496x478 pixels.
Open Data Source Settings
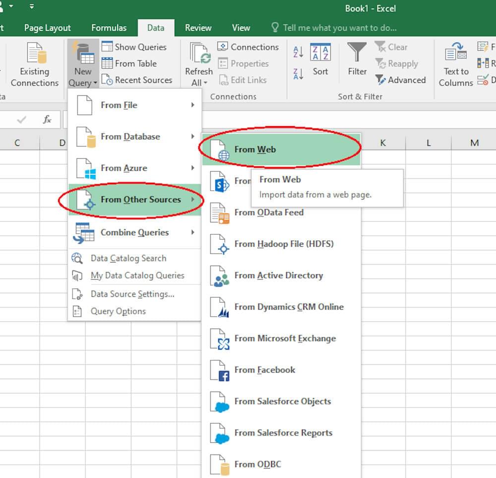pyautogui.click(x=132, y=294)
